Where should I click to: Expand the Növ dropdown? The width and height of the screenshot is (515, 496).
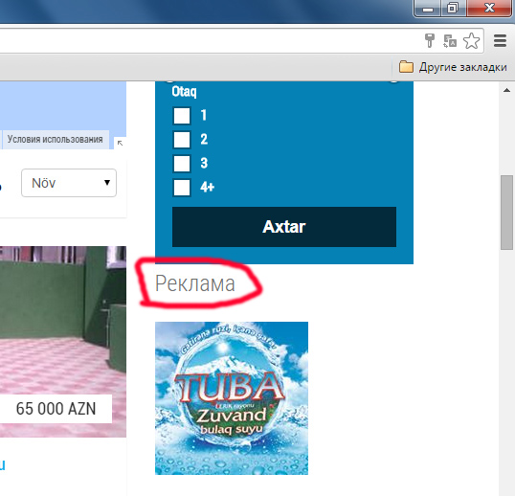[x=69, y=183]
